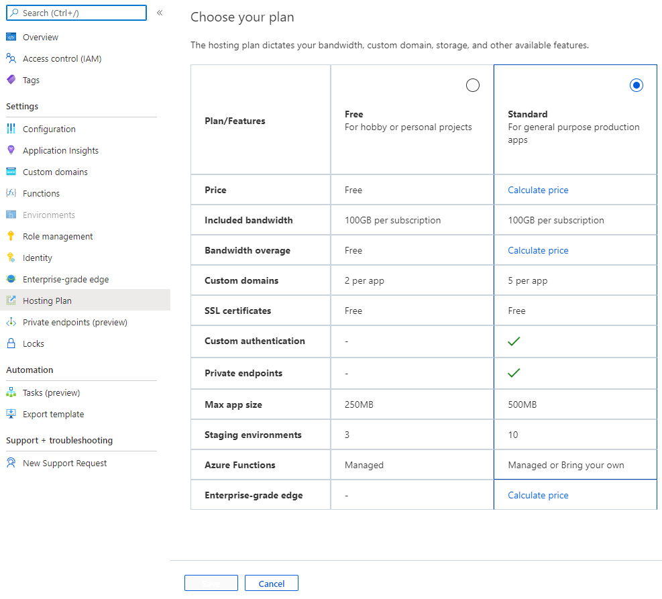Open Export template under Automation

coord(54,414)
